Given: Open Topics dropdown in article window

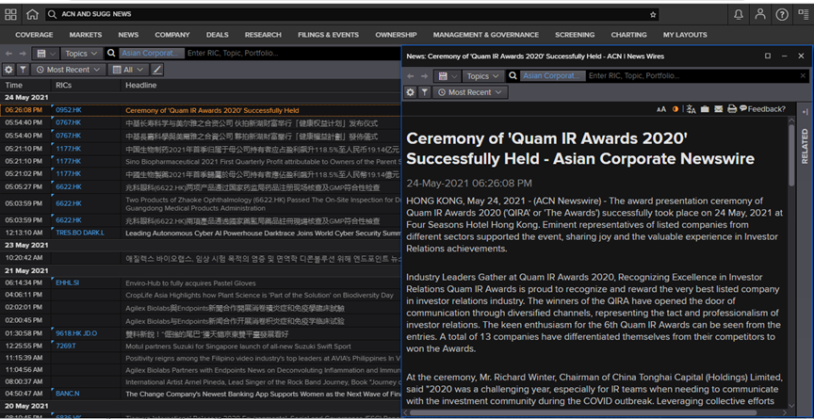Looking at the screenshot, I should tap(482, 76).
